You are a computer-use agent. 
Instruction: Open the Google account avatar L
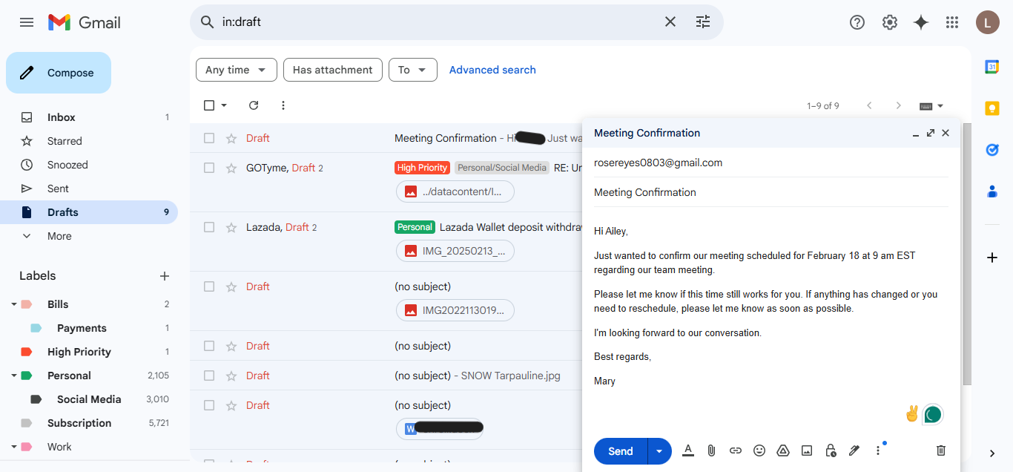pos(987,22)
